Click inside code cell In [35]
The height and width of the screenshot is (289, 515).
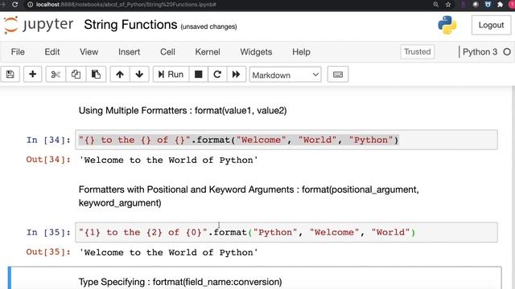point(286,232)
